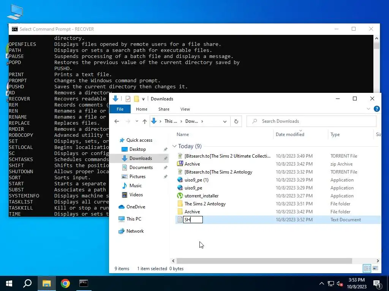Refresh the Downloads folder view

pos(236,122)
